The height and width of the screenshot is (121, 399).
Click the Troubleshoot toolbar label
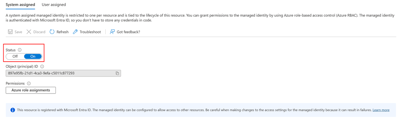90,32
